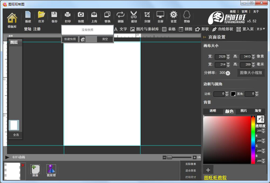Screen dimensions: 270x183
Task: Switch to the 透明 background tab
Action: [x=212, y=111]
